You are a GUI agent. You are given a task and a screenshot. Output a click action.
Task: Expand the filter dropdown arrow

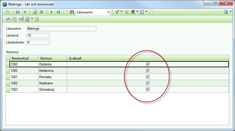pyautogui.click(x=122, y=11)
